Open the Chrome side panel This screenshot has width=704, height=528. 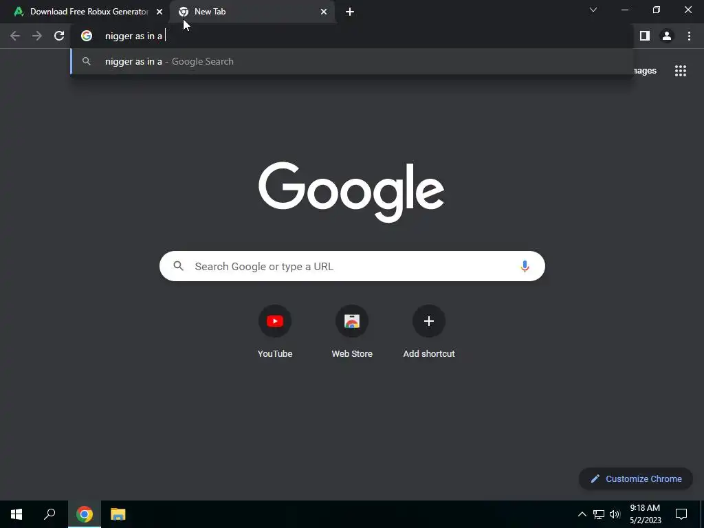tap(645, 36)
